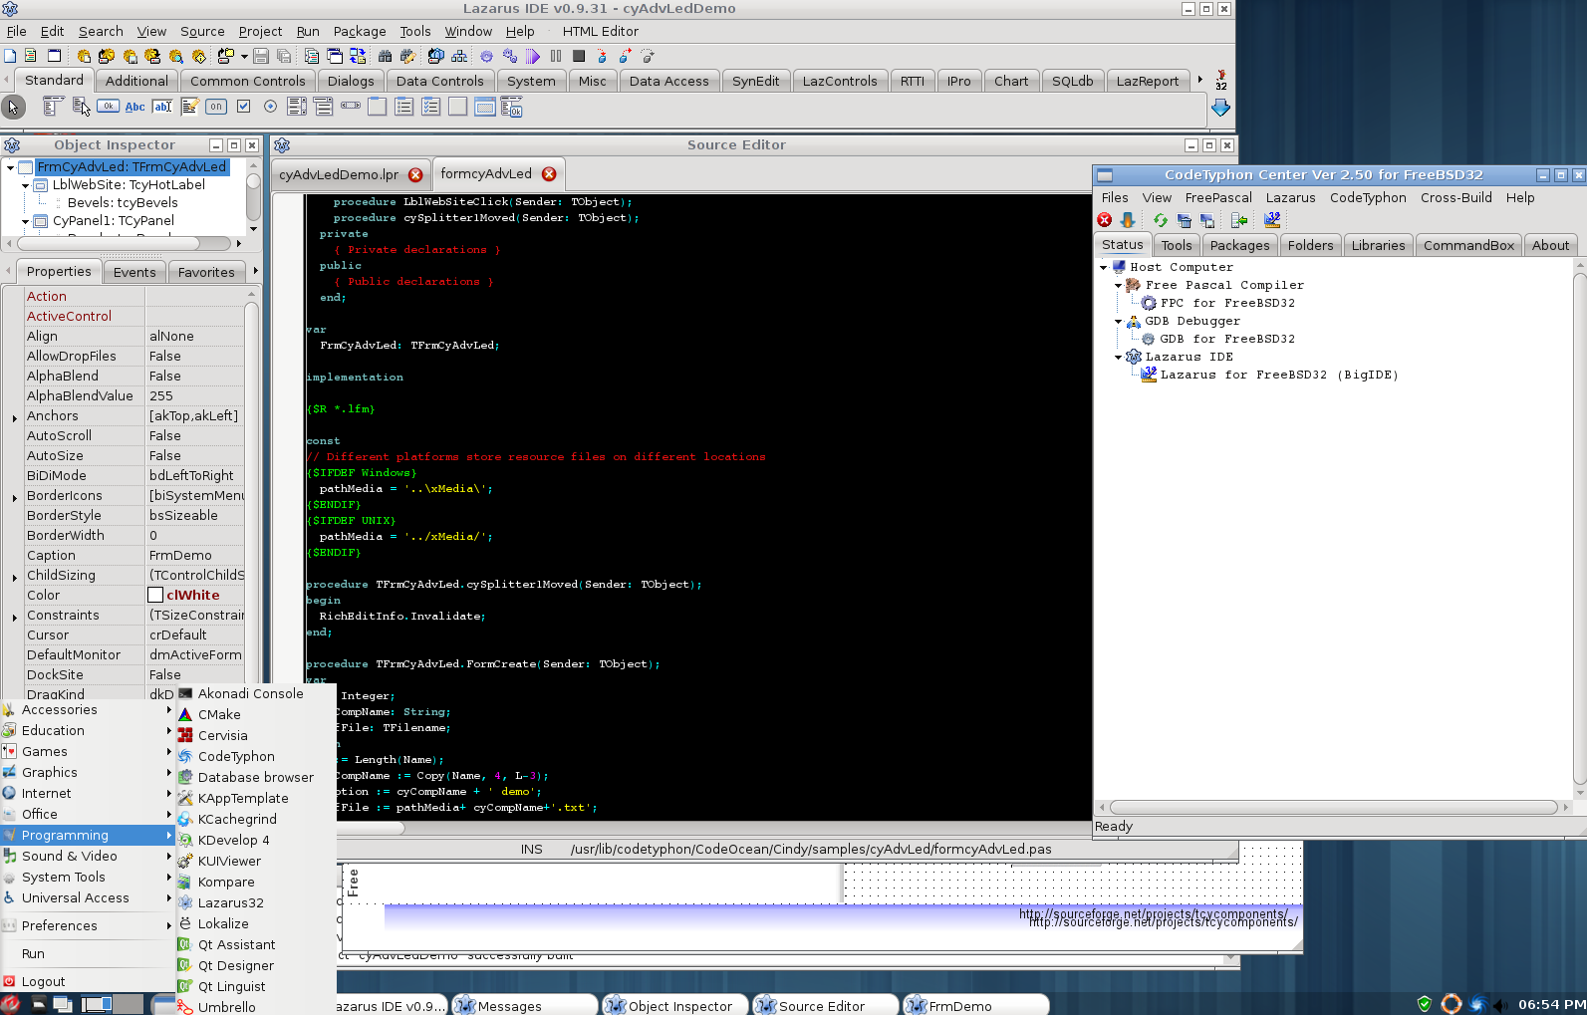The image size is (1587, 1015).
Task: Open the Events tab in Object Inspector
Action: pos(134,272)
